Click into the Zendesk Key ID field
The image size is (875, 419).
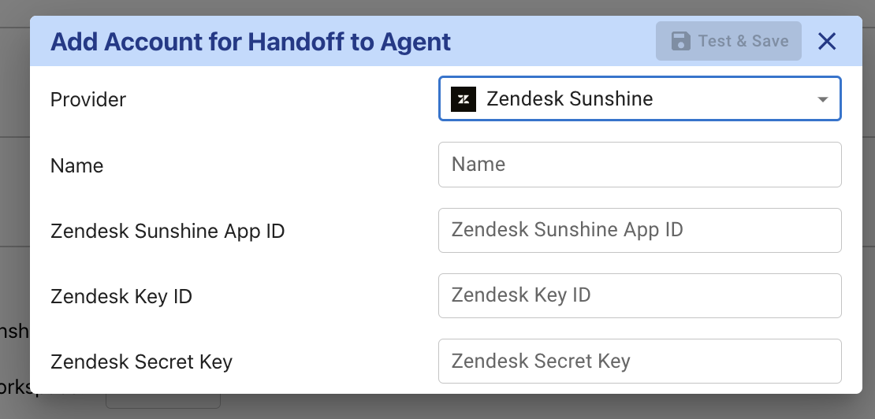click(x=639, y=295)
